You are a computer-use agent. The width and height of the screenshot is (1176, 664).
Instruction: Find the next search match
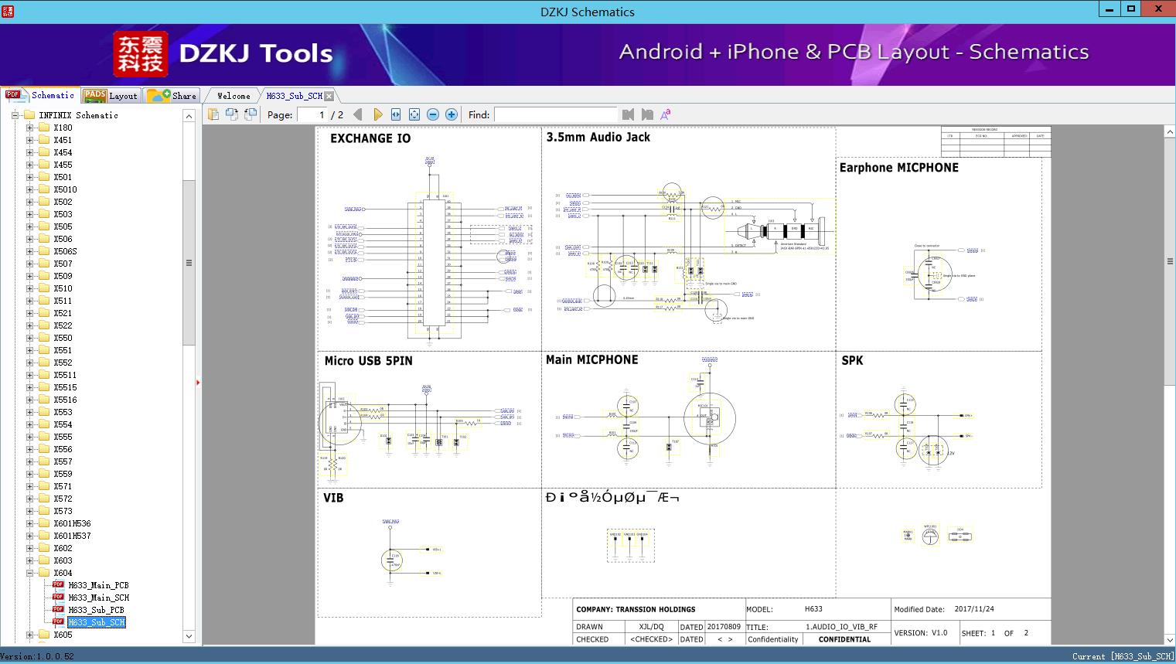647,114
